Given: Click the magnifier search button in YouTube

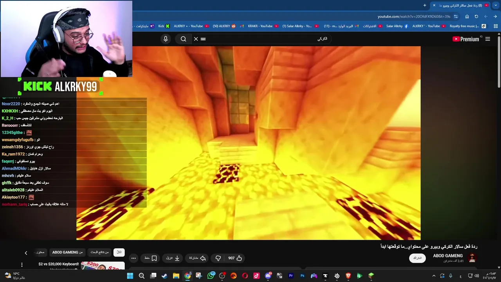Looking at the screenshot, I should (183, 39).
